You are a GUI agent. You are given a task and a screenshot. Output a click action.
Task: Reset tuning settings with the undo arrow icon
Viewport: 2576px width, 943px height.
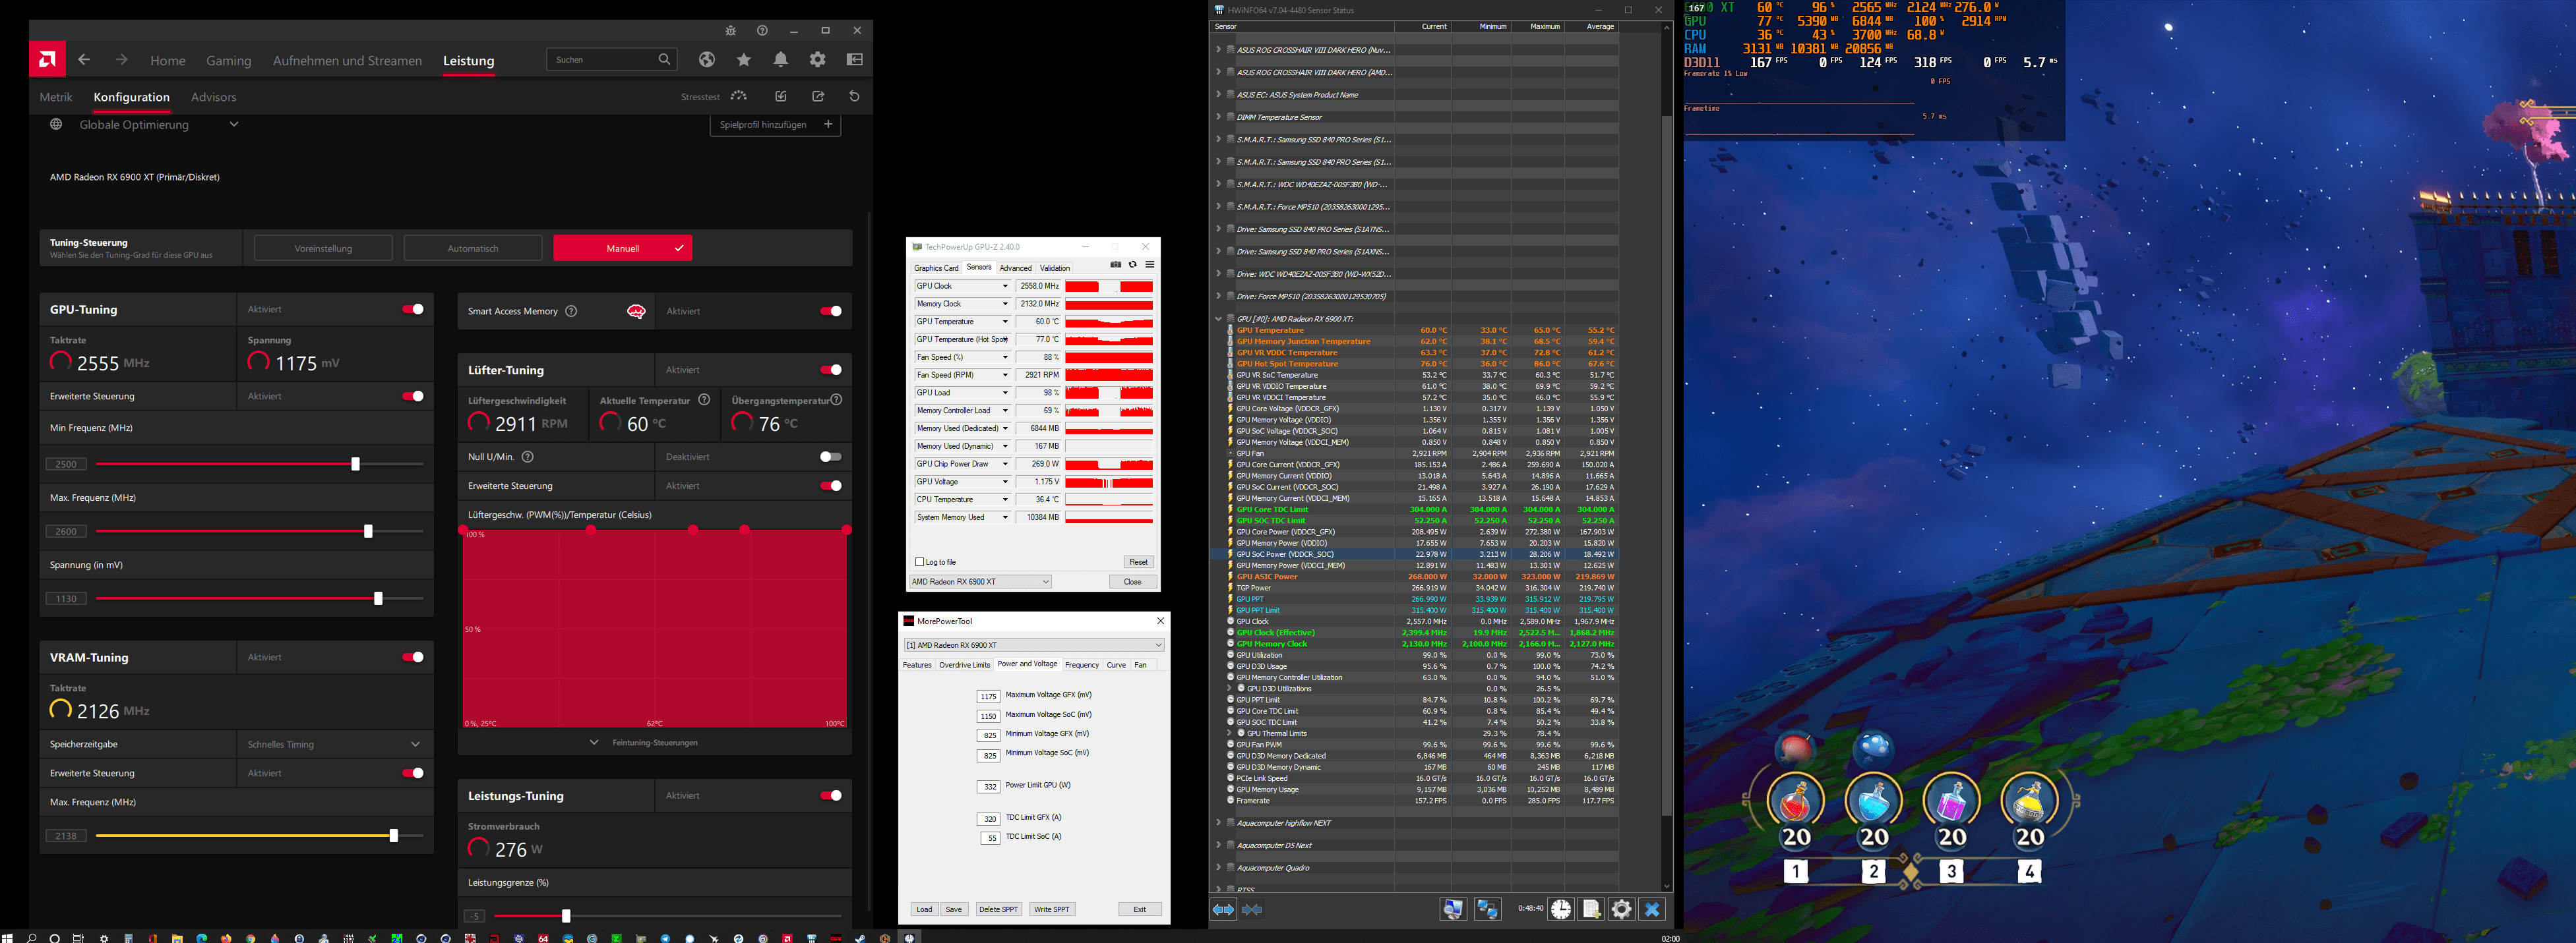[x=854, y=96]
